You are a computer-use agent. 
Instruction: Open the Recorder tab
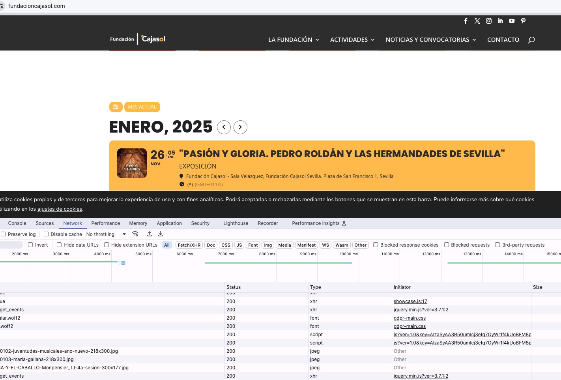[268, 223]
